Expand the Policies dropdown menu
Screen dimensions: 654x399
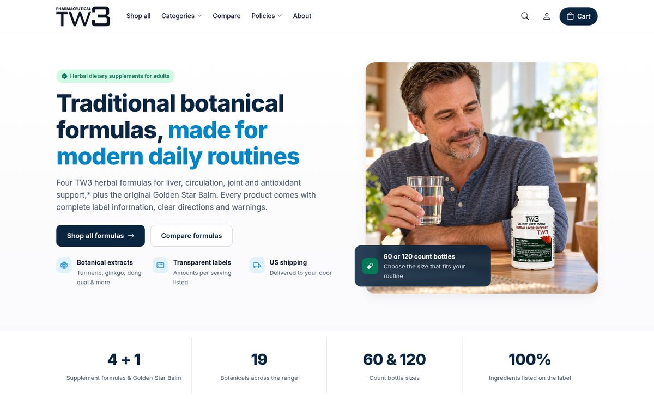[x=267, y=16]
